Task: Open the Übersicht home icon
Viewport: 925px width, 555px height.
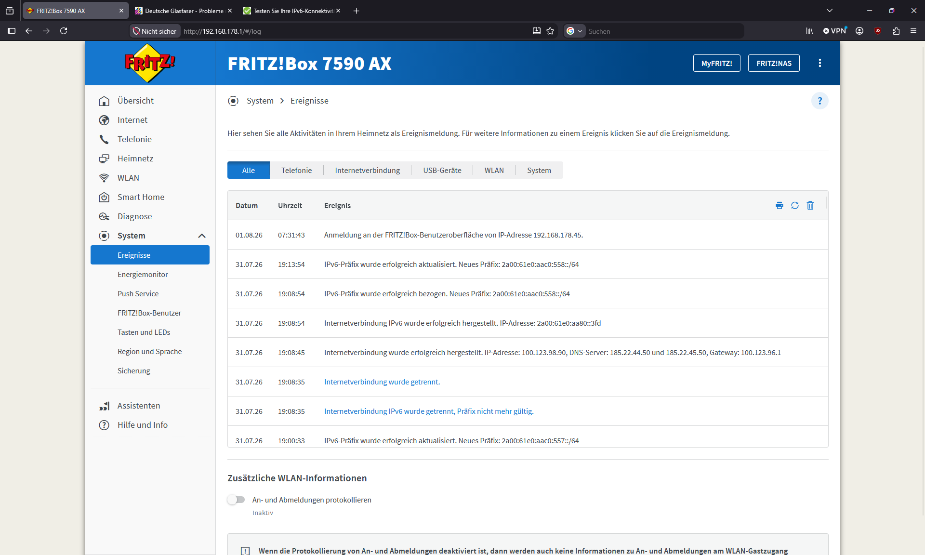Action: 104,101
